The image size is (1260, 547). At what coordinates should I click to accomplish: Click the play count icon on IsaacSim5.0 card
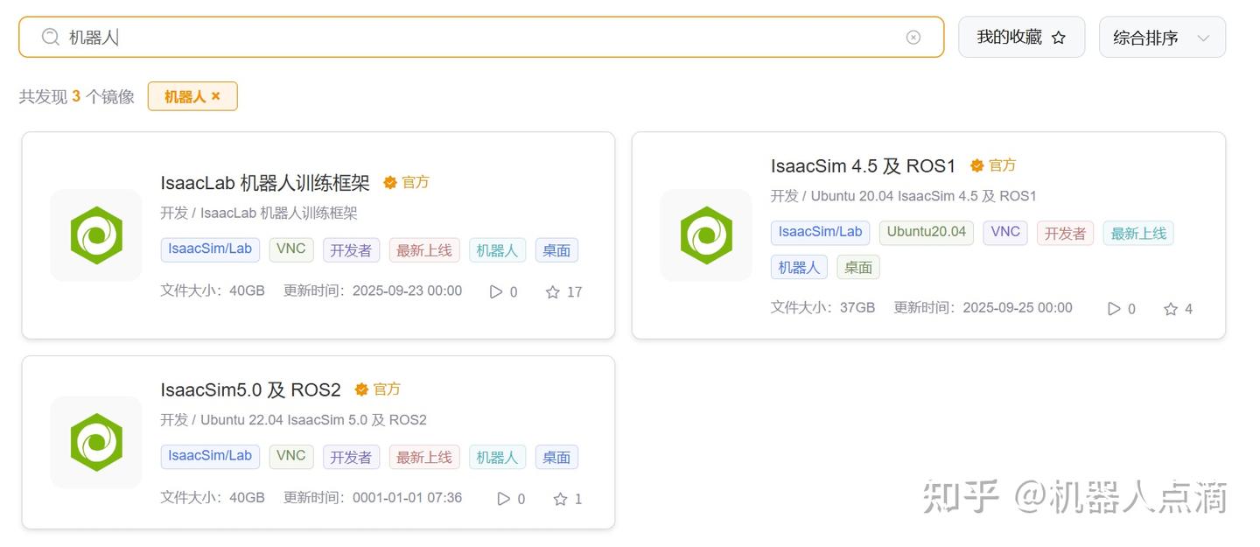(x=504, y=499)
